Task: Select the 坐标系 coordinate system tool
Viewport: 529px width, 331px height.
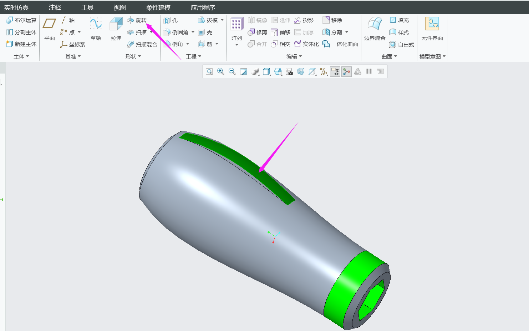Action: 73,45
